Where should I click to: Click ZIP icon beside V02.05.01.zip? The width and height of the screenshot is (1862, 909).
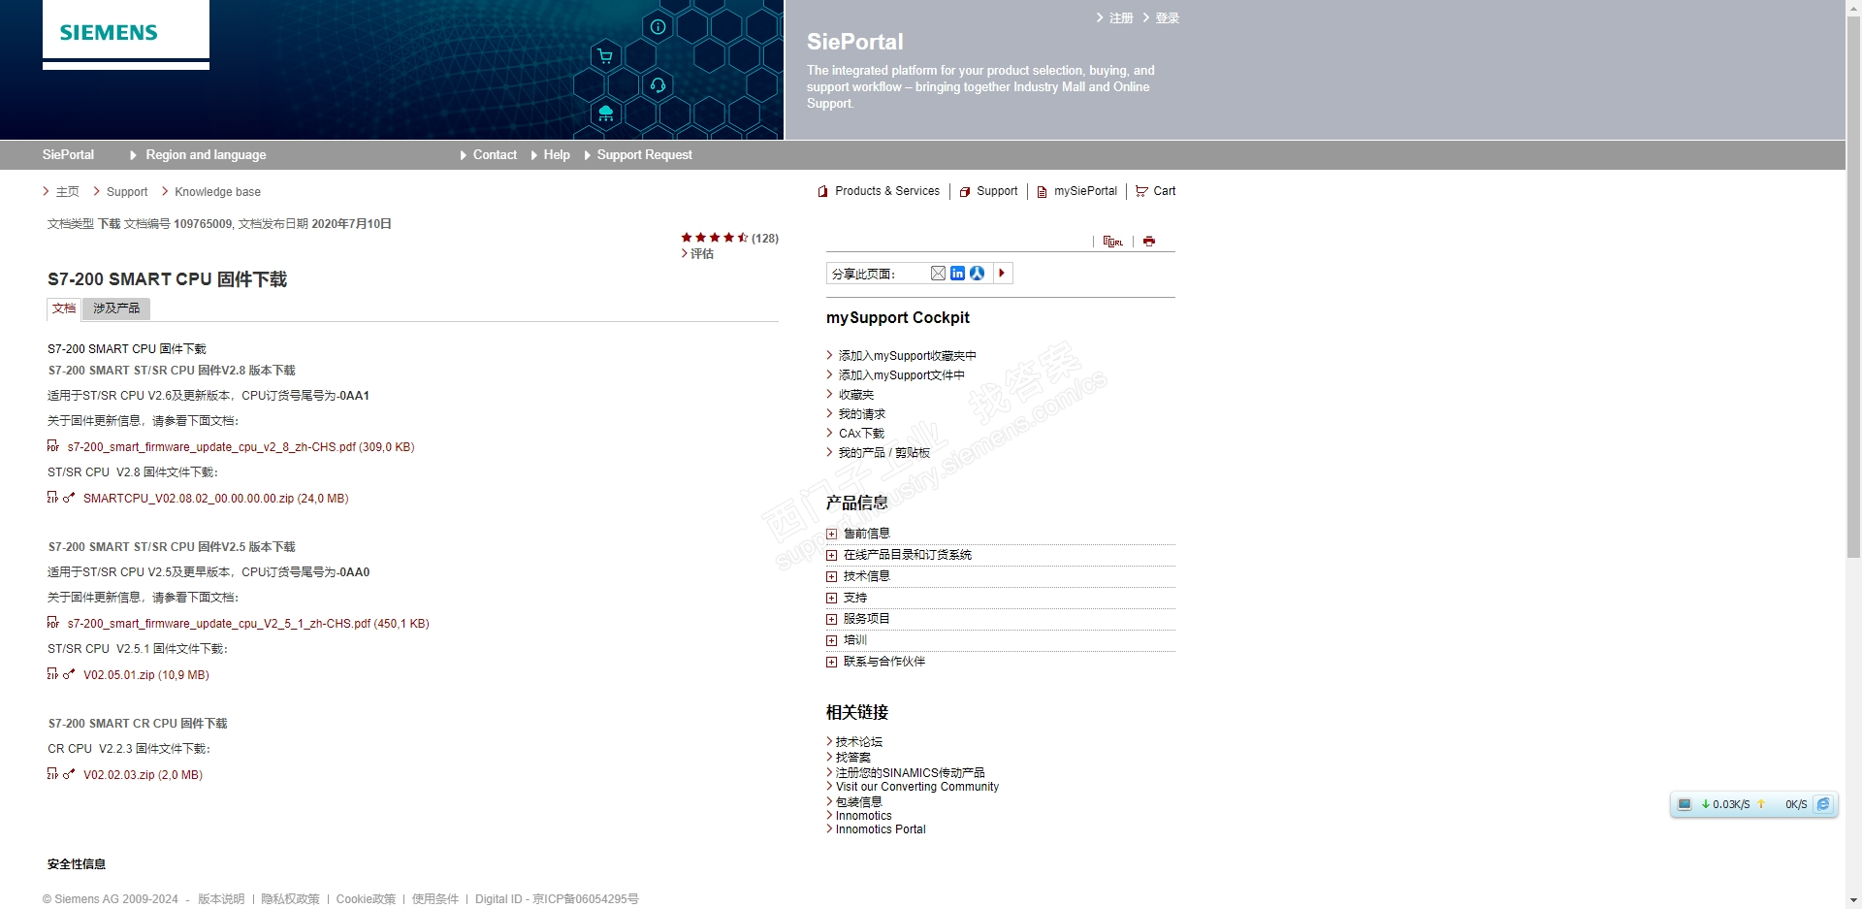pyautogui.click(x=52, y=674)
